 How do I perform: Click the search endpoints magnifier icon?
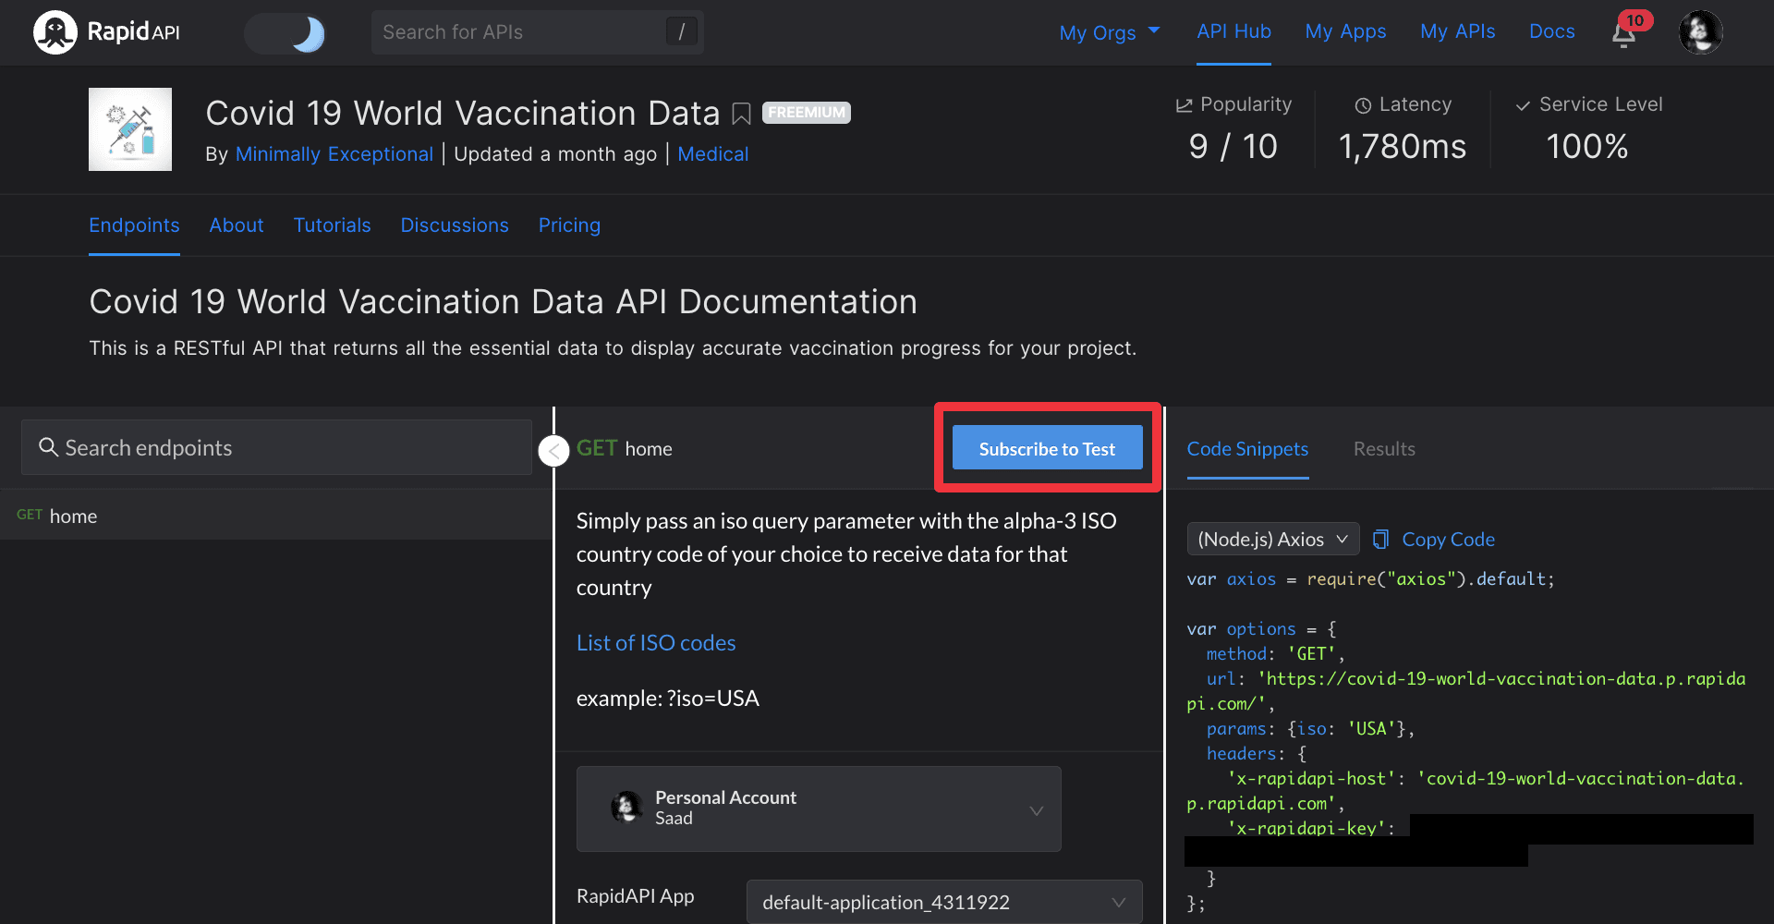[48, 447]
